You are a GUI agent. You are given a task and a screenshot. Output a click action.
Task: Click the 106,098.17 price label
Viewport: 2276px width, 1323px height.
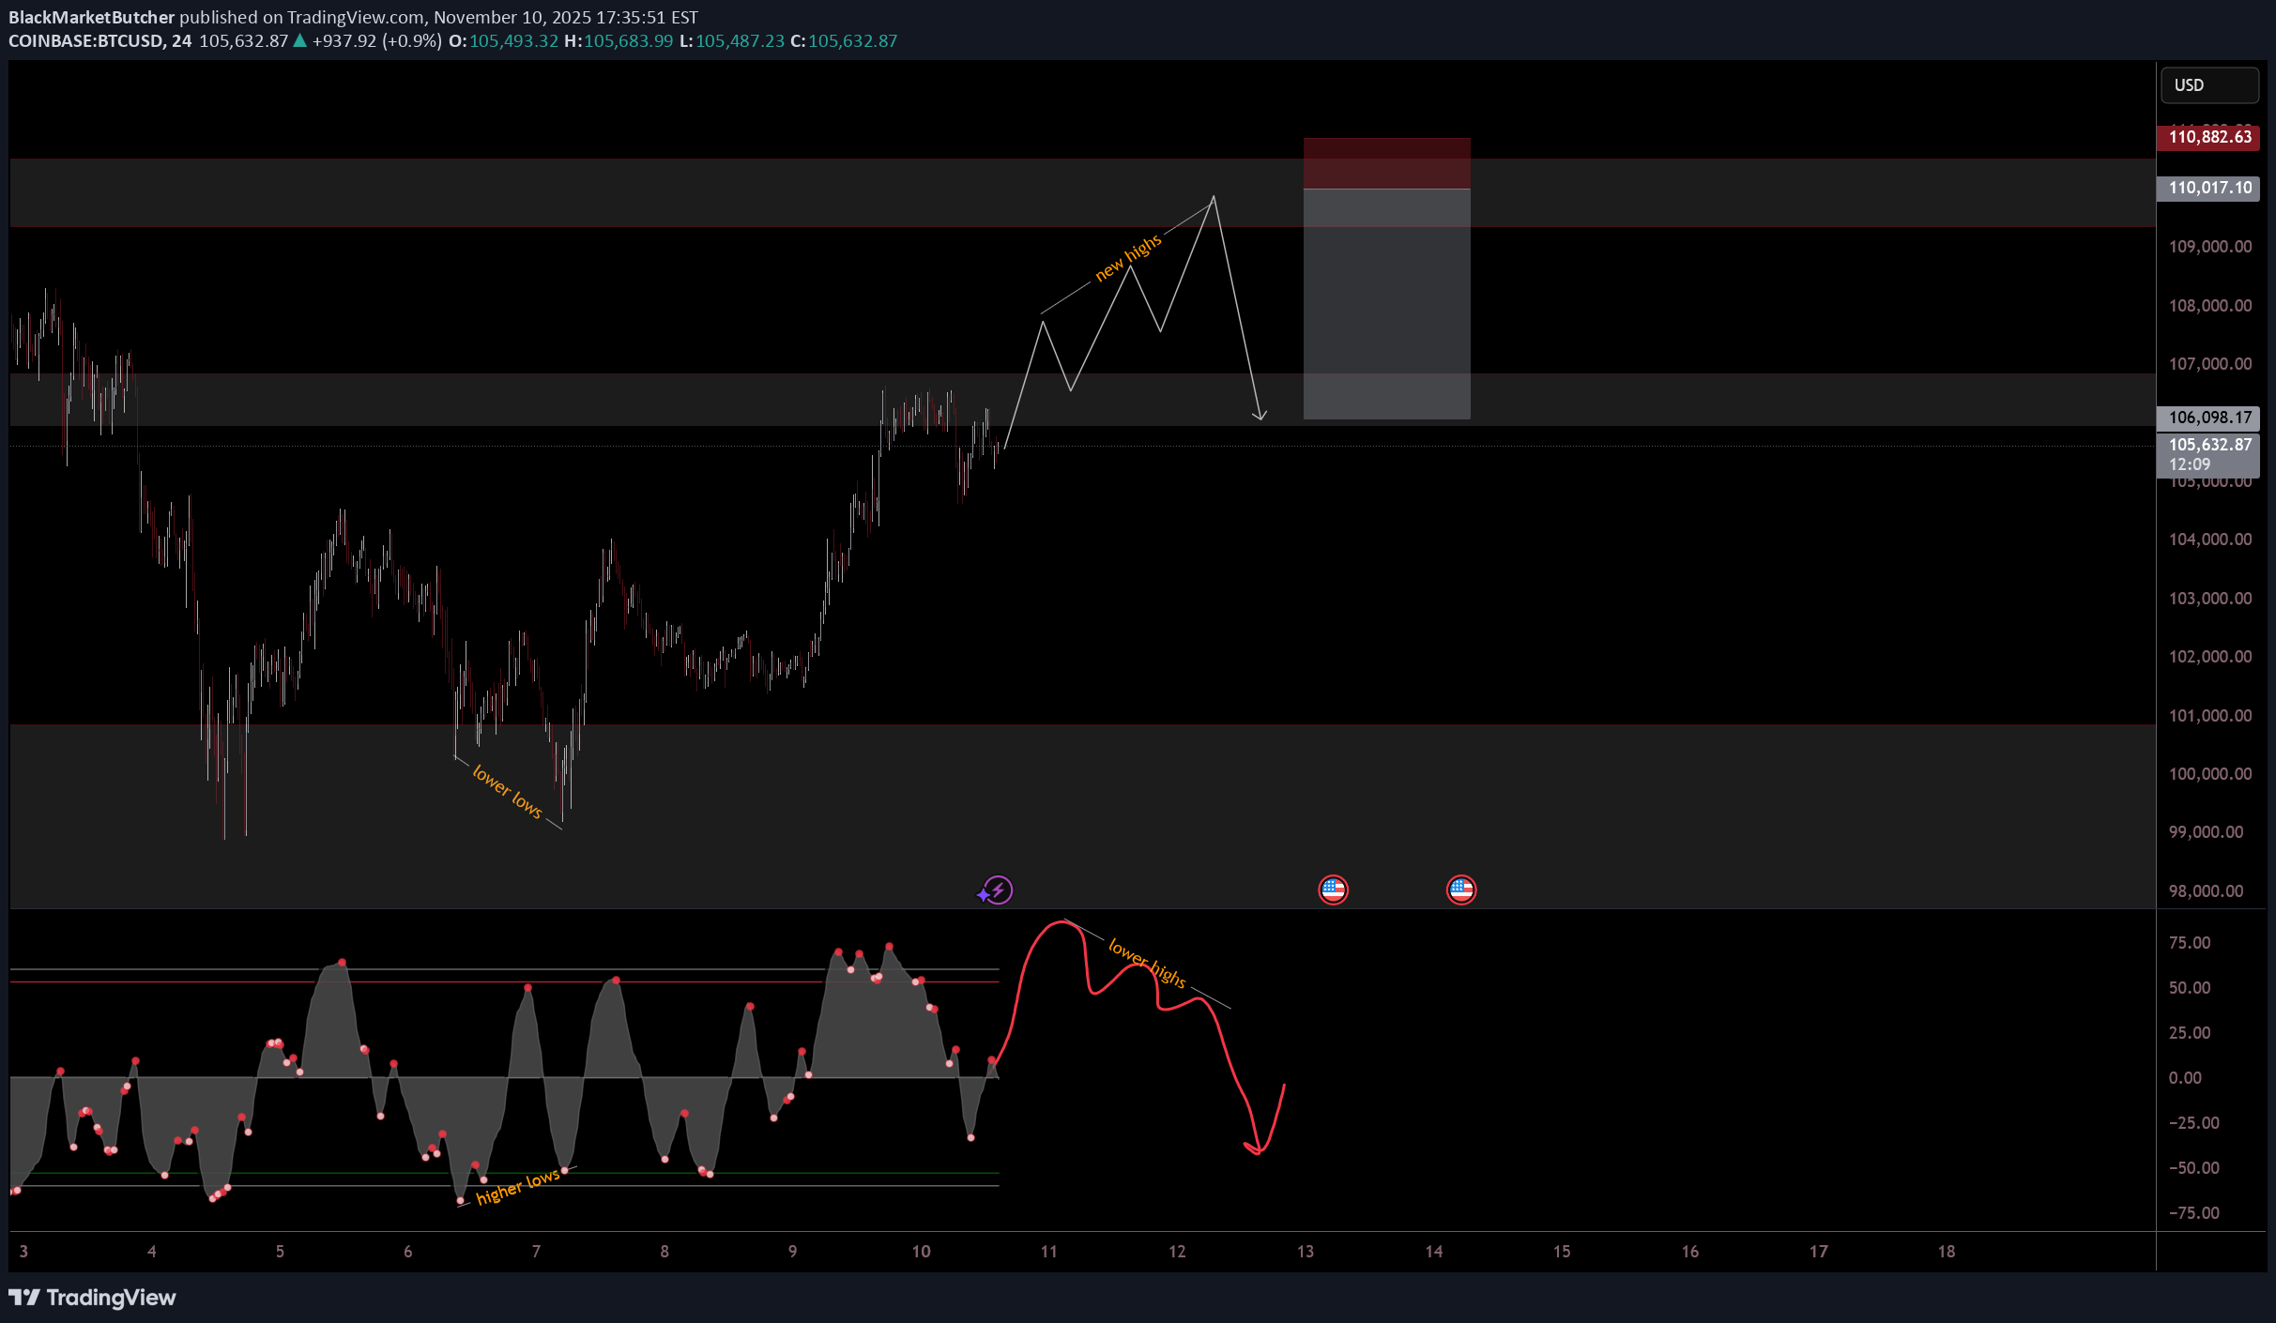pyautogui.click(x=2208, y=418)
